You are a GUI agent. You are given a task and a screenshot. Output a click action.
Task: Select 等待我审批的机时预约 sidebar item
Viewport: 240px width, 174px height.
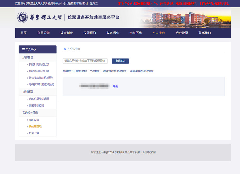[x=41, y=78]
